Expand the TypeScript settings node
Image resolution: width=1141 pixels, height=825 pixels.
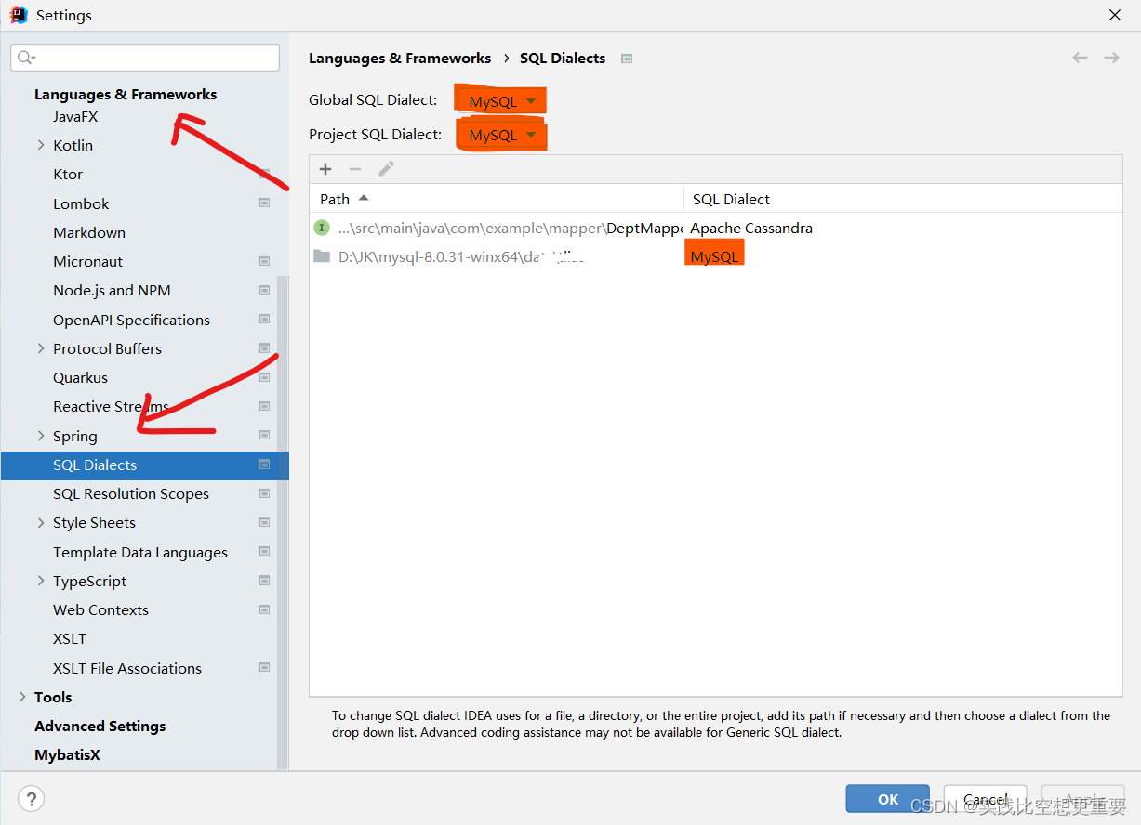(40, 581)
